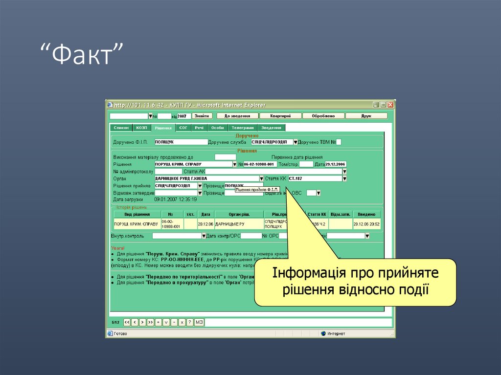Expand the ОВС dropdown arrow
The width and height of the screenshot is (501, 375).
318,193
